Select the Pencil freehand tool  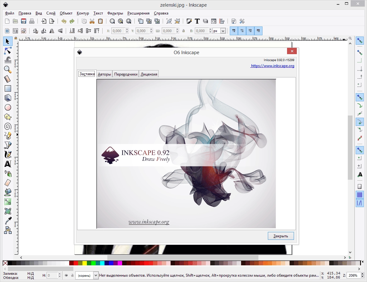[8, 136]
